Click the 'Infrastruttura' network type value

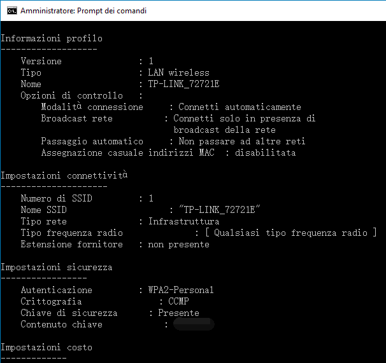click(183, 221)
